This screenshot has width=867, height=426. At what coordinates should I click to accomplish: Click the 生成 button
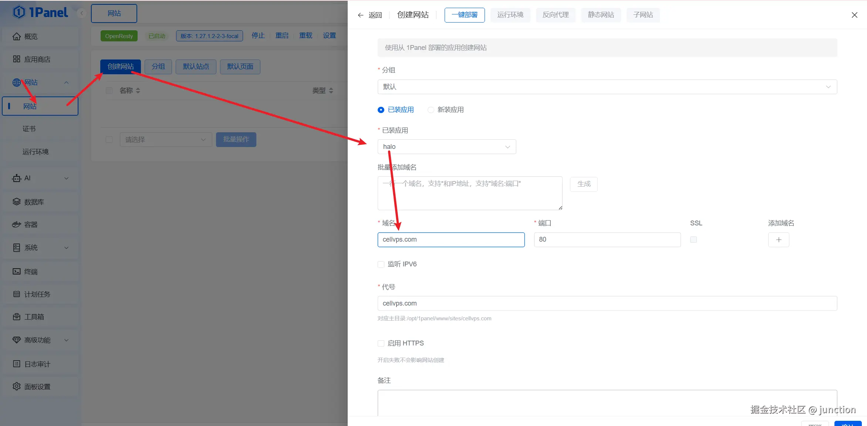(x=584, y=184)
